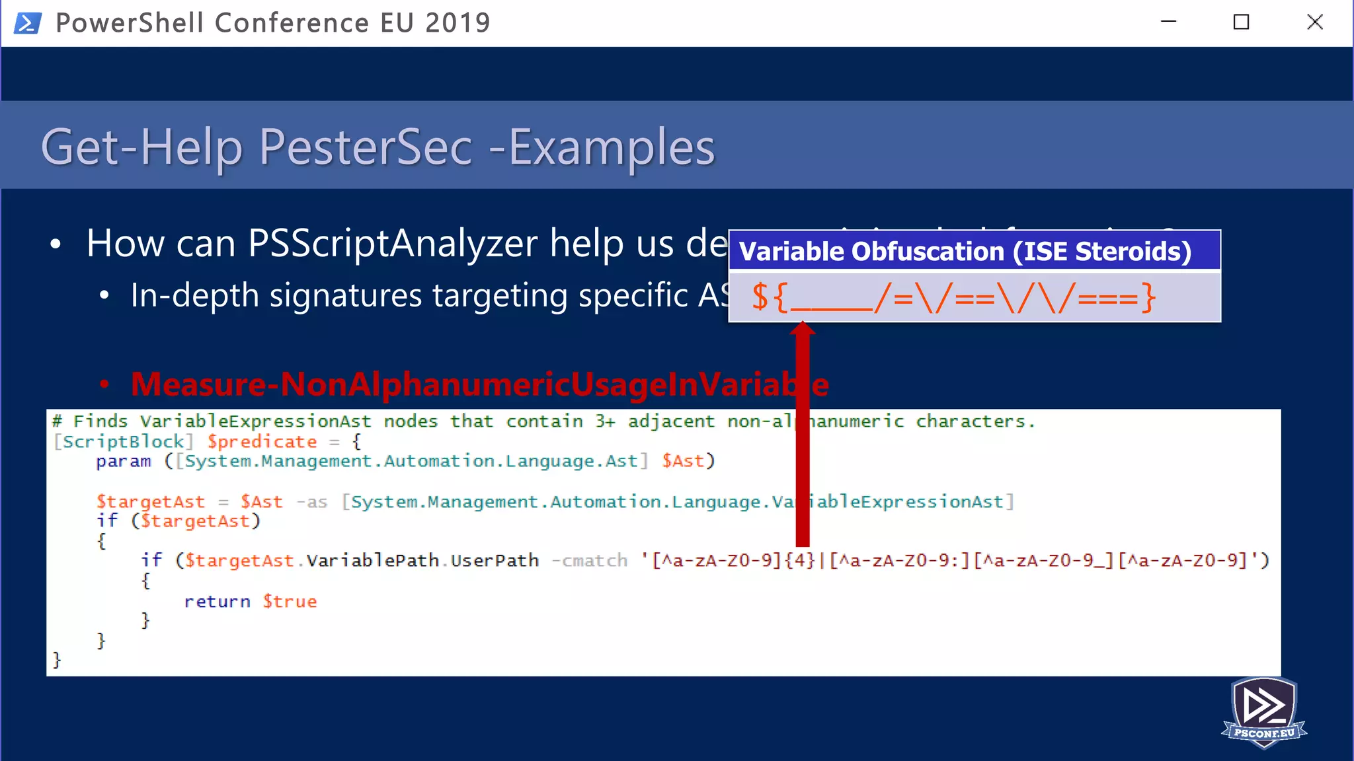Image resolution: width=1354 pixels, height=761 pixels.
Task: Click the 'PowerShell Conference EU 2019' window title
Action: click(273, 23)
